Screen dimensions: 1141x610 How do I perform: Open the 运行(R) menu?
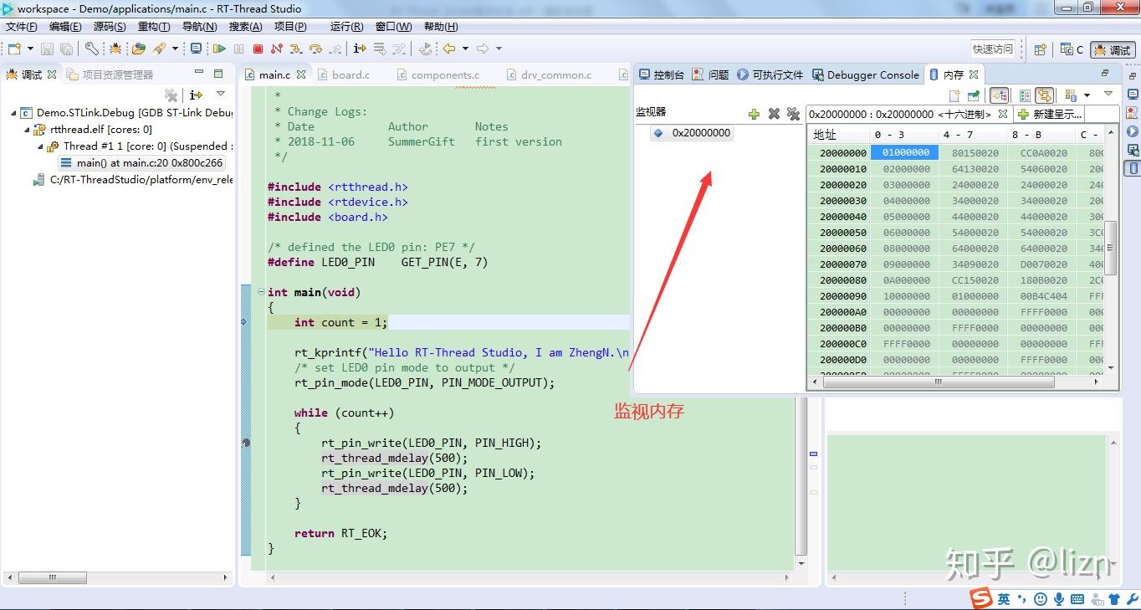pyautogui.click(x=346, y=27)
